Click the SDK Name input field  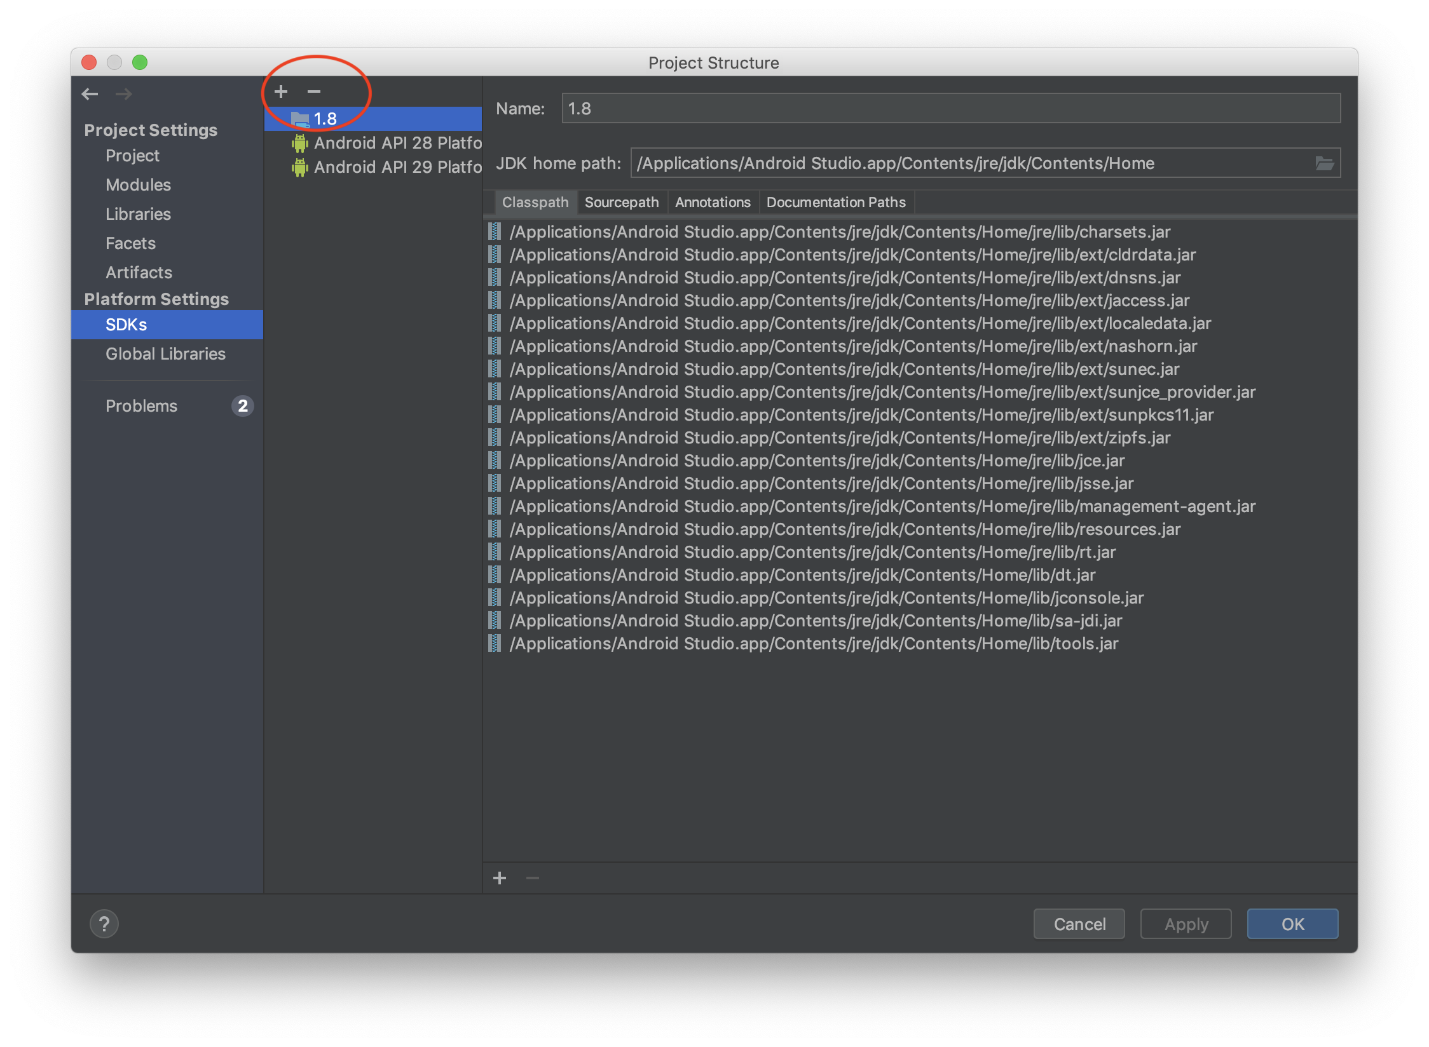click(x=950, y=109)
